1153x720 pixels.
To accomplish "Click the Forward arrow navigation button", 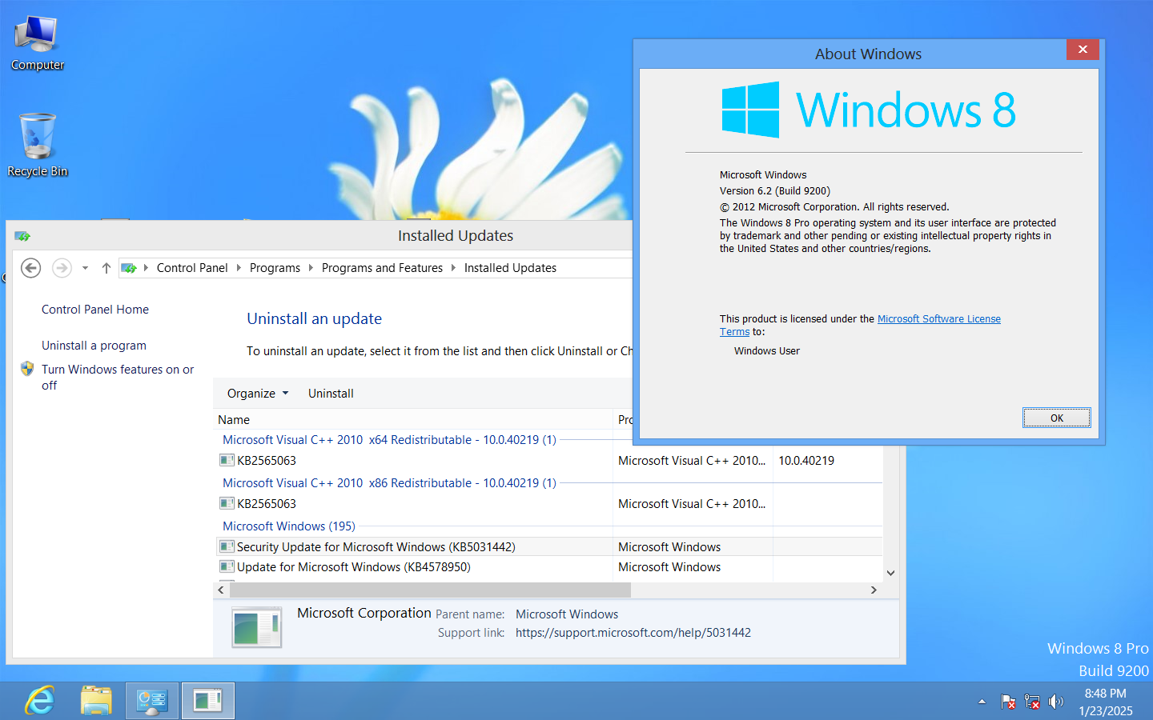I will point(62,268).
